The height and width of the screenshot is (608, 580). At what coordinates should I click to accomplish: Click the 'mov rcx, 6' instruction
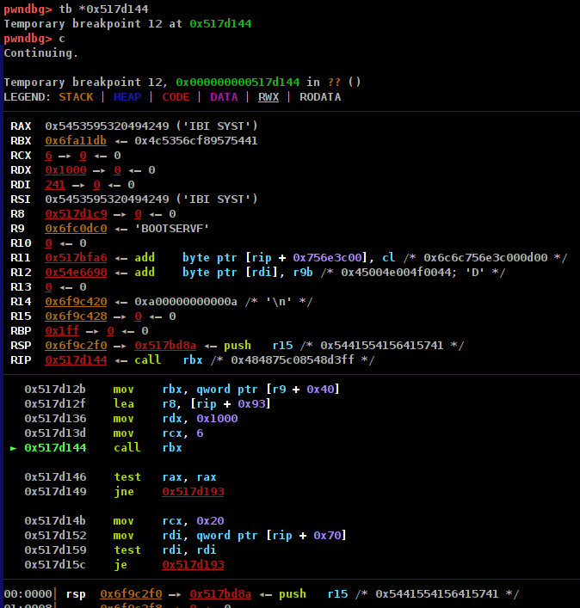[x=158, y=433]
